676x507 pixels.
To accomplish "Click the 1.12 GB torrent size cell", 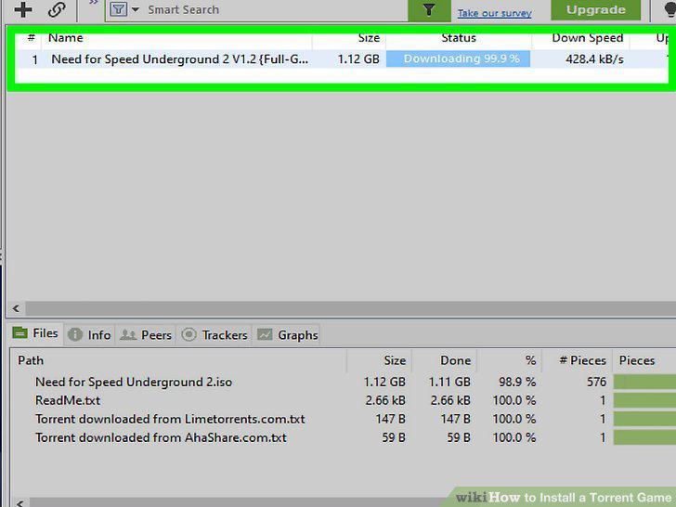I will [x=358, y=59].
